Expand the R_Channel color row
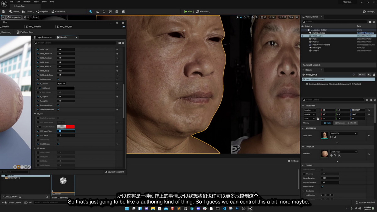Screen dimensions: 377x212 click(x=37, y=88)
